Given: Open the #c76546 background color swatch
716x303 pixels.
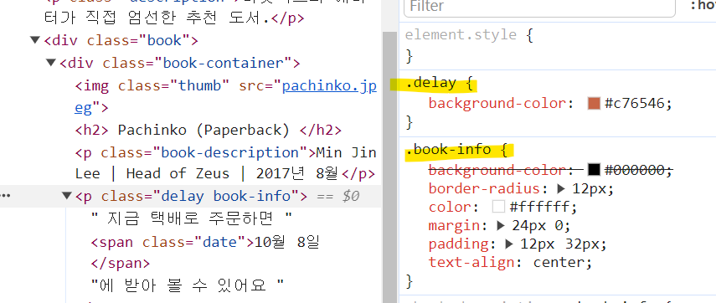Looking at the screenshot, I should (594, 104).
